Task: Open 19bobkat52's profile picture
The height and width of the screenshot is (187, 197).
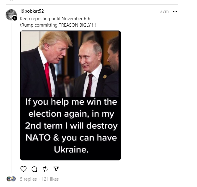Action: 11,14
